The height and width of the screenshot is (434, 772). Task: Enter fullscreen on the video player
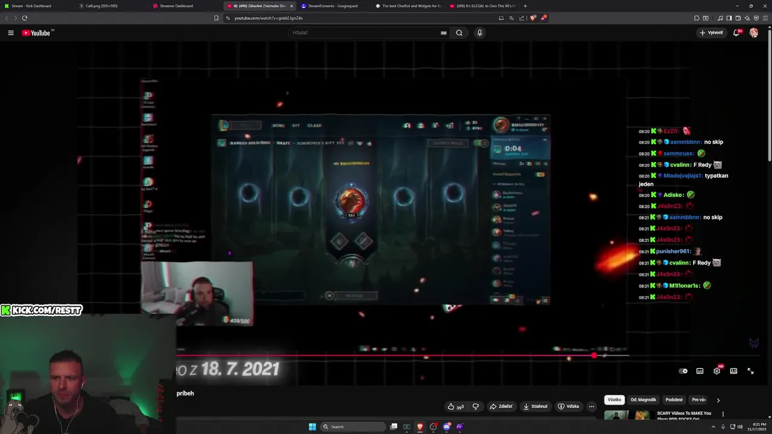click(750, 371)
